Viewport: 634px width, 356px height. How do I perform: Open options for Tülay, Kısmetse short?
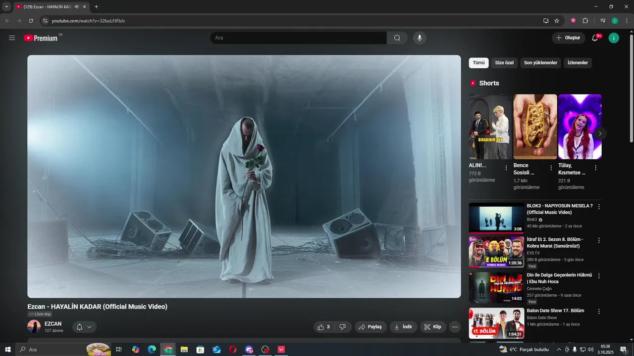(x=595, y=168)
